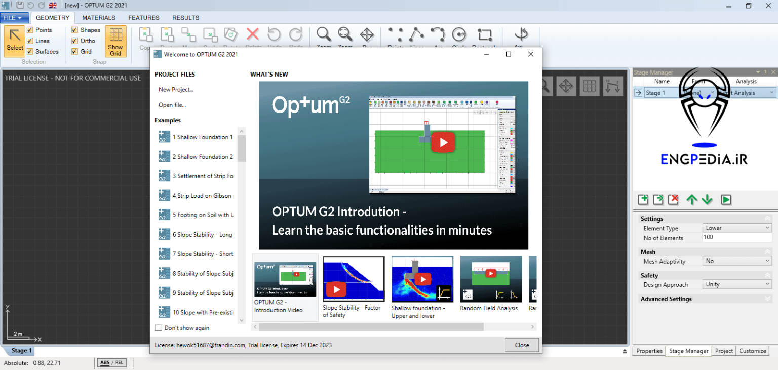Choose the Rotate geometry tool icon

point(231,35)
